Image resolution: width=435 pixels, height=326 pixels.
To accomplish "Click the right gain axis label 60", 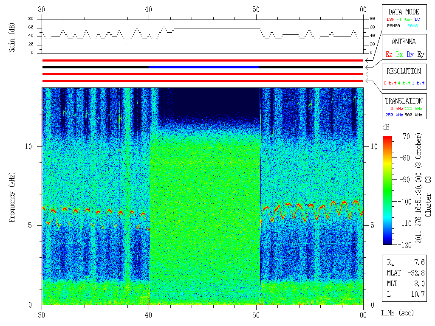I will tap(372, 27).
